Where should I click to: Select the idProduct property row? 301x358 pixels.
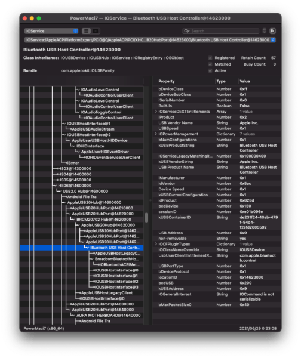click(x=217, y=200)
